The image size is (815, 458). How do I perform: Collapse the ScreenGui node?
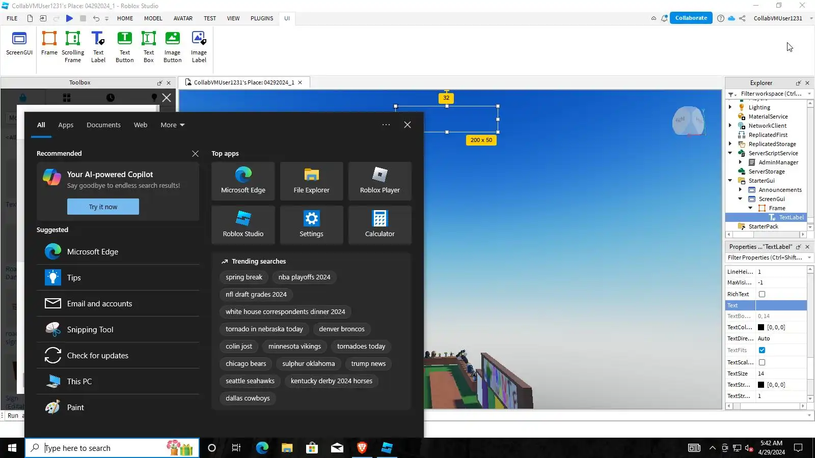(x=741, y=199)
